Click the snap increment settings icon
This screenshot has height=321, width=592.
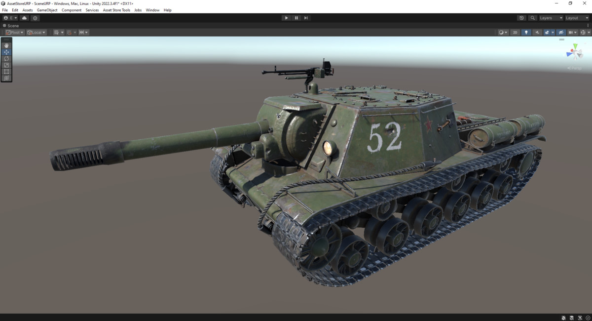81,33
